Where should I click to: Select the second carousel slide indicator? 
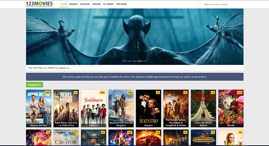(x=130, y=61)
